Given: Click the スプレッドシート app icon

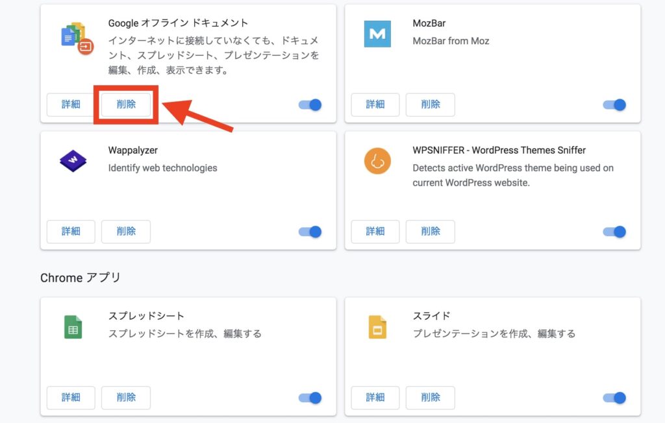Looking at the screenshot, I should point(73,327).
